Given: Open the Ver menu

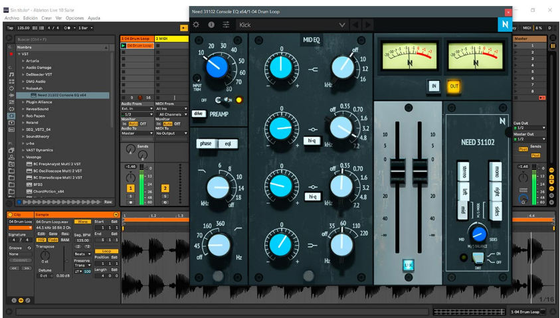Looking at the screenshot, I should pyautogui.click(x=58, y=18).
